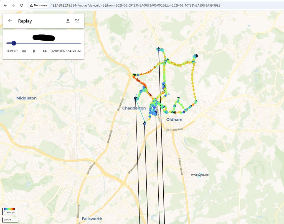
Task: Click the 143/1397 position counter
Action: coord(12,51)
